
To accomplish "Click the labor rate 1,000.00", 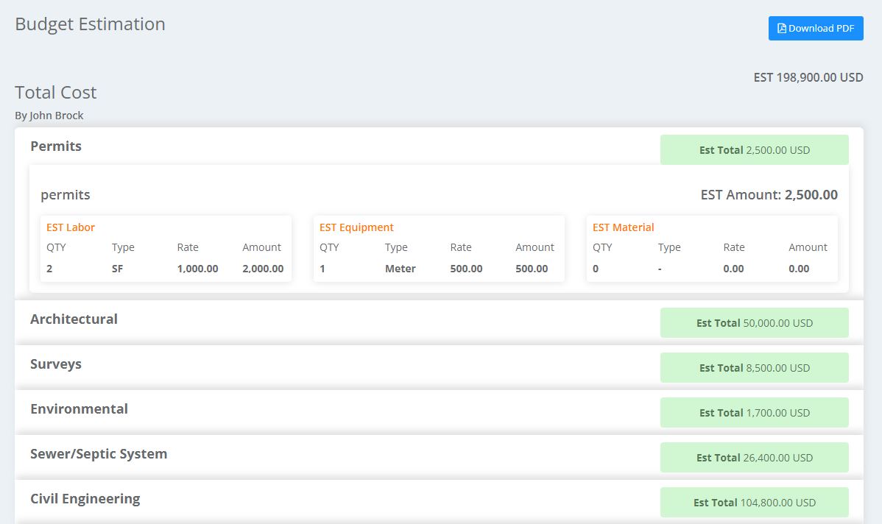I will pos(197,269).
